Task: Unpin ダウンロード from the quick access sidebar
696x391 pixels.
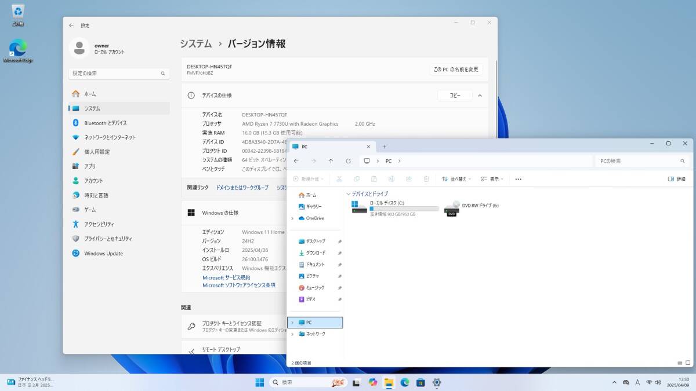Action: click(x=340, y=253)
